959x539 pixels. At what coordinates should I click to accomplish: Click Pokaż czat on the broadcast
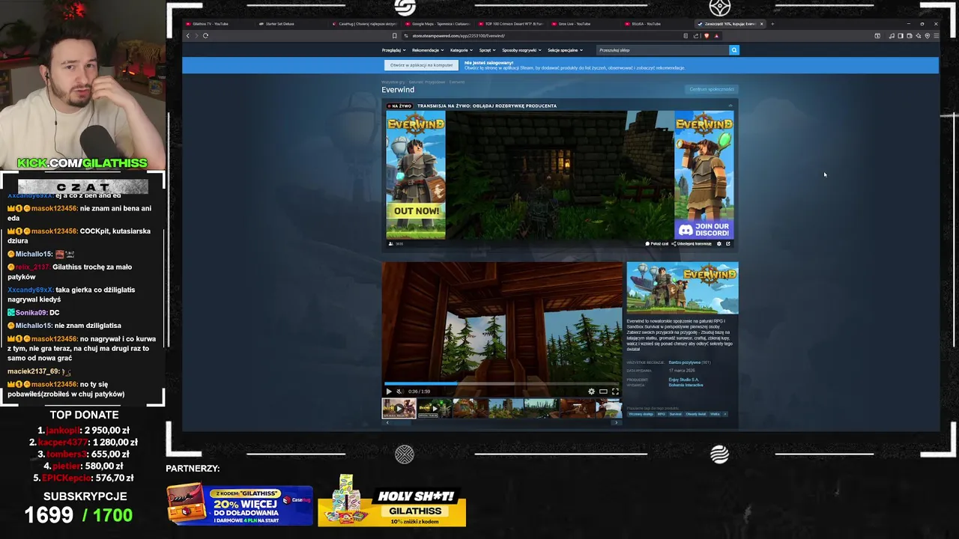657,243
